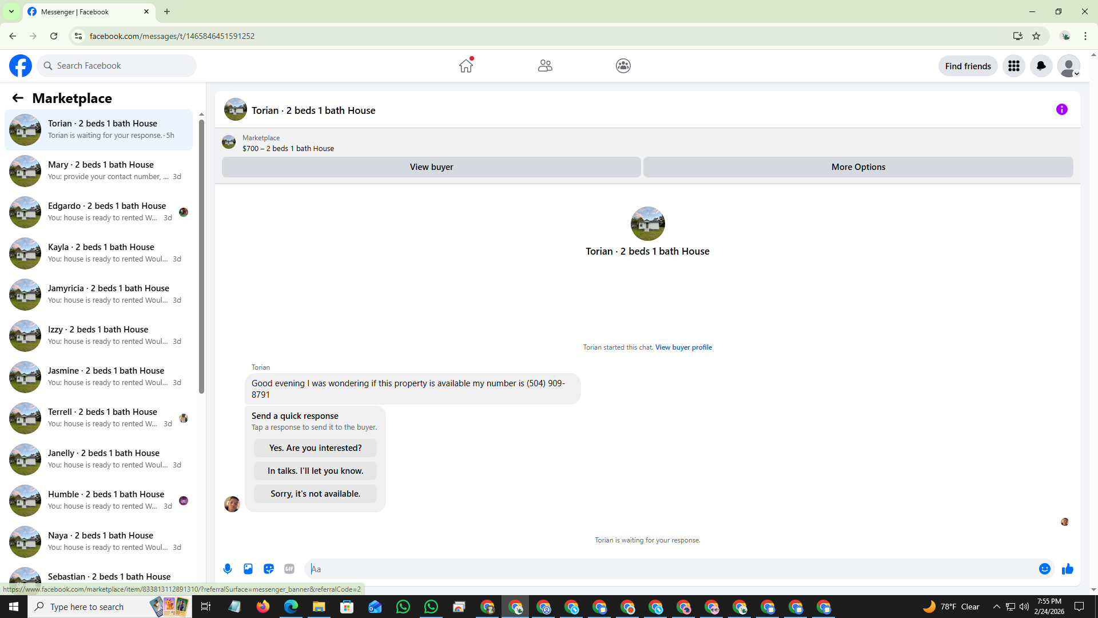Open the Facebook apps grid menu
1098x618 pixels.
(1013, 66)
